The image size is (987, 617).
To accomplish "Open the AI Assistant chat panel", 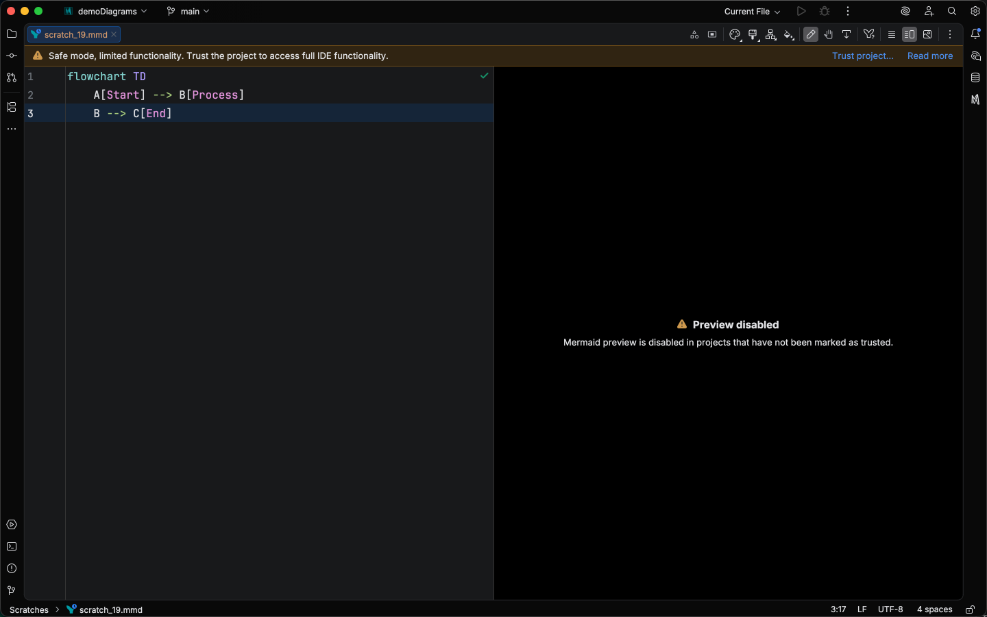I will pos(975,56).
